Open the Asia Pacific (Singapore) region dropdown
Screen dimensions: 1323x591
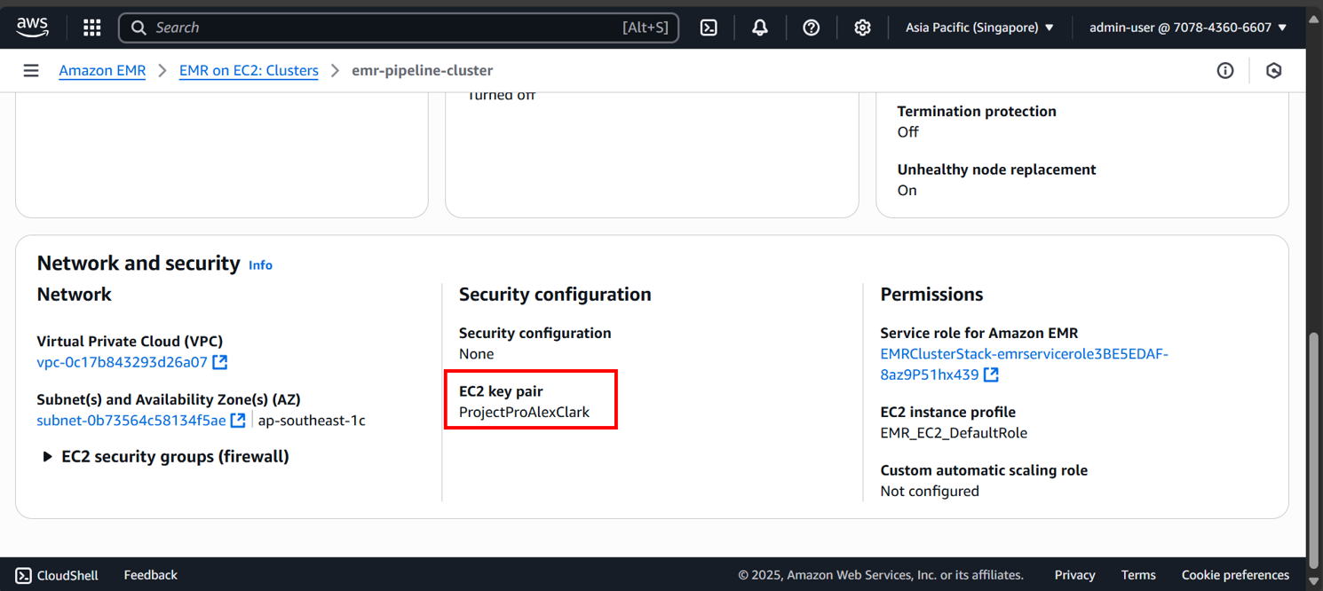pos(979,28)
